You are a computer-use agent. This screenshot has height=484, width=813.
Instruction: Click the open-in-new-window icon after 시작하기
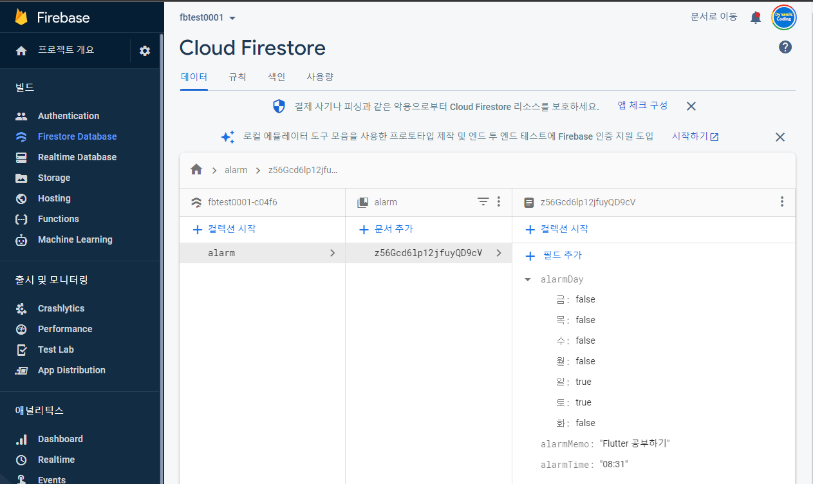coord(714,136)
